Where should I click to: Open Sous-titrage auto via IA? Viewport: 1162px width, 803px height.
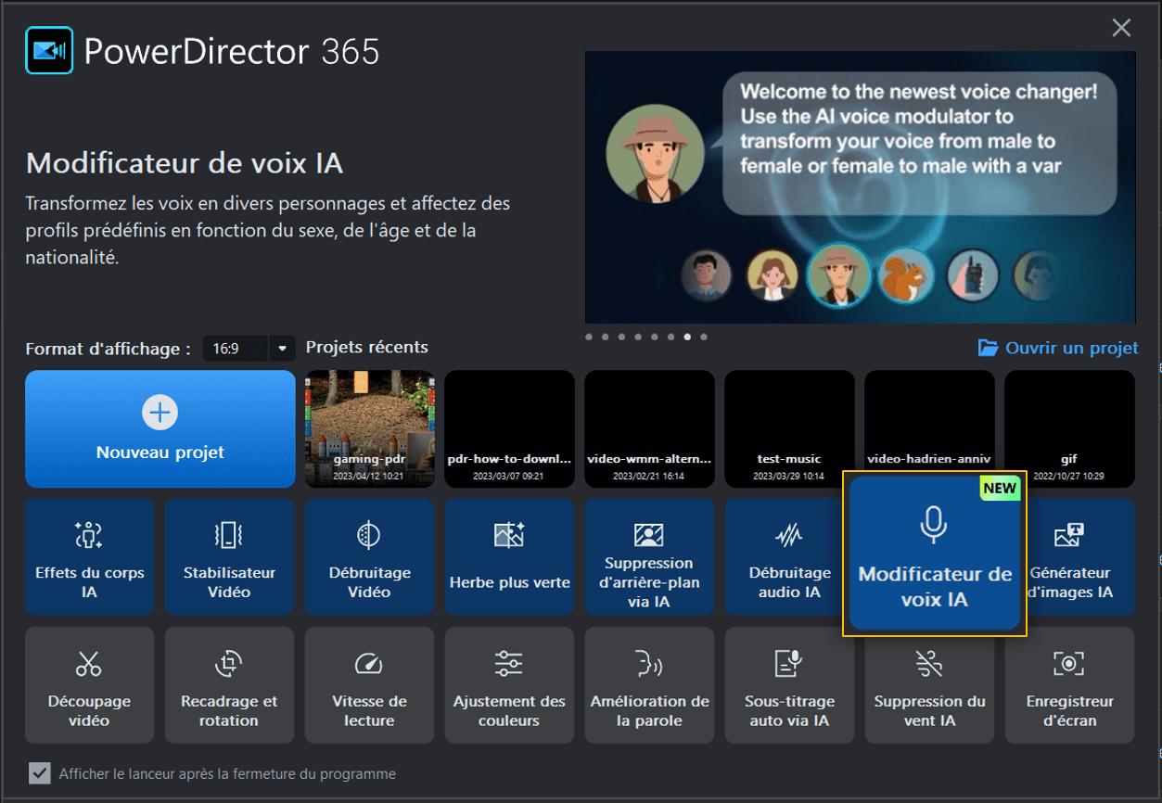point(789,685)
